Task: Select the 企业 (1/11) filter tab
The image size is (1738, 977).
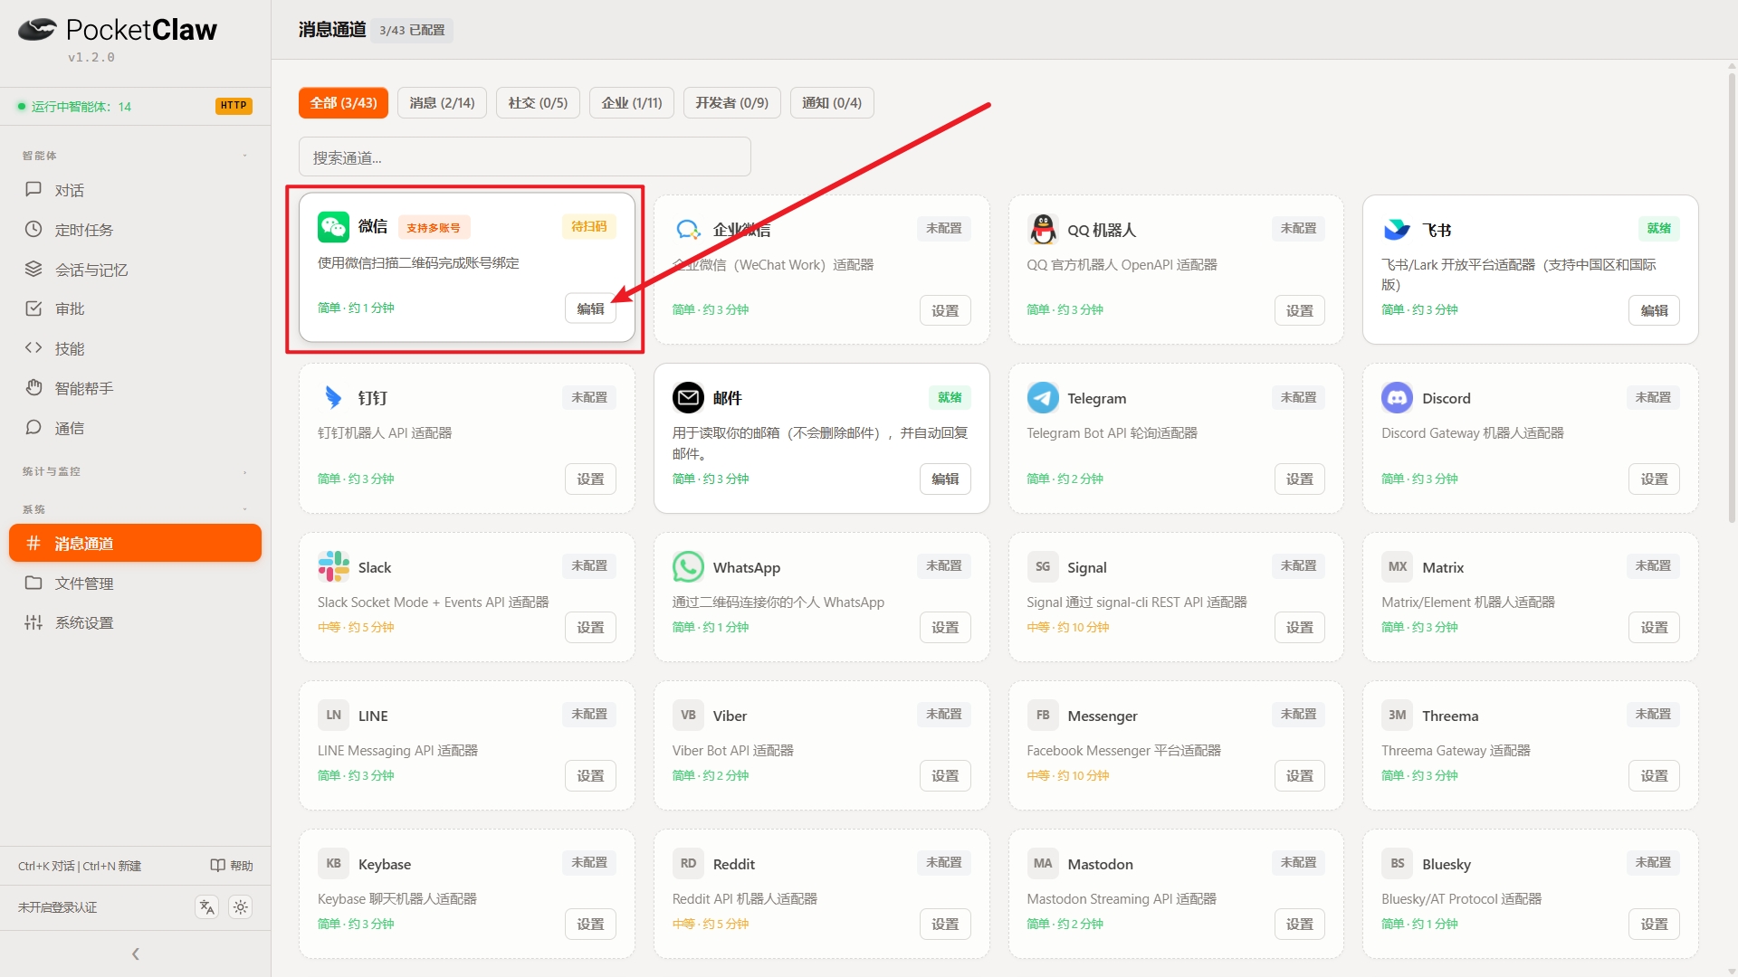Action: coord(632,103)
